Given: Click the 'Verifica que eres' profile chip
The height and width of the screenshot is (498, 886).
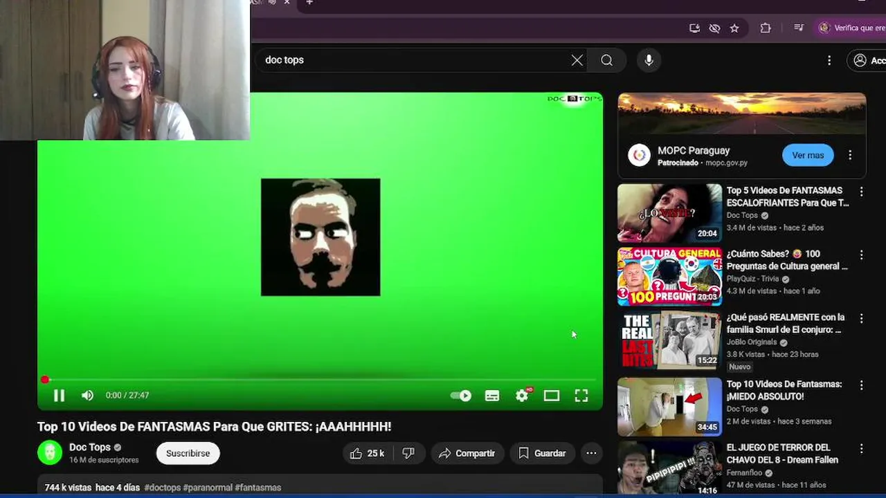Looking at the screenshot, I should (851, 28).
